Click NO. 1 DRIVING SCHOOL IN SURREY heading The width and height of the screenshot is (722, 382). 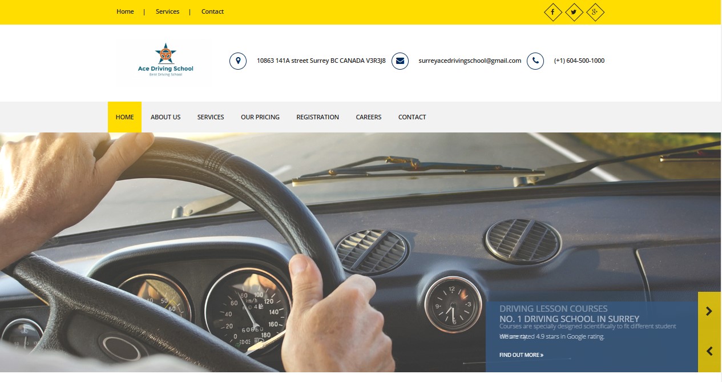[569, 319]
